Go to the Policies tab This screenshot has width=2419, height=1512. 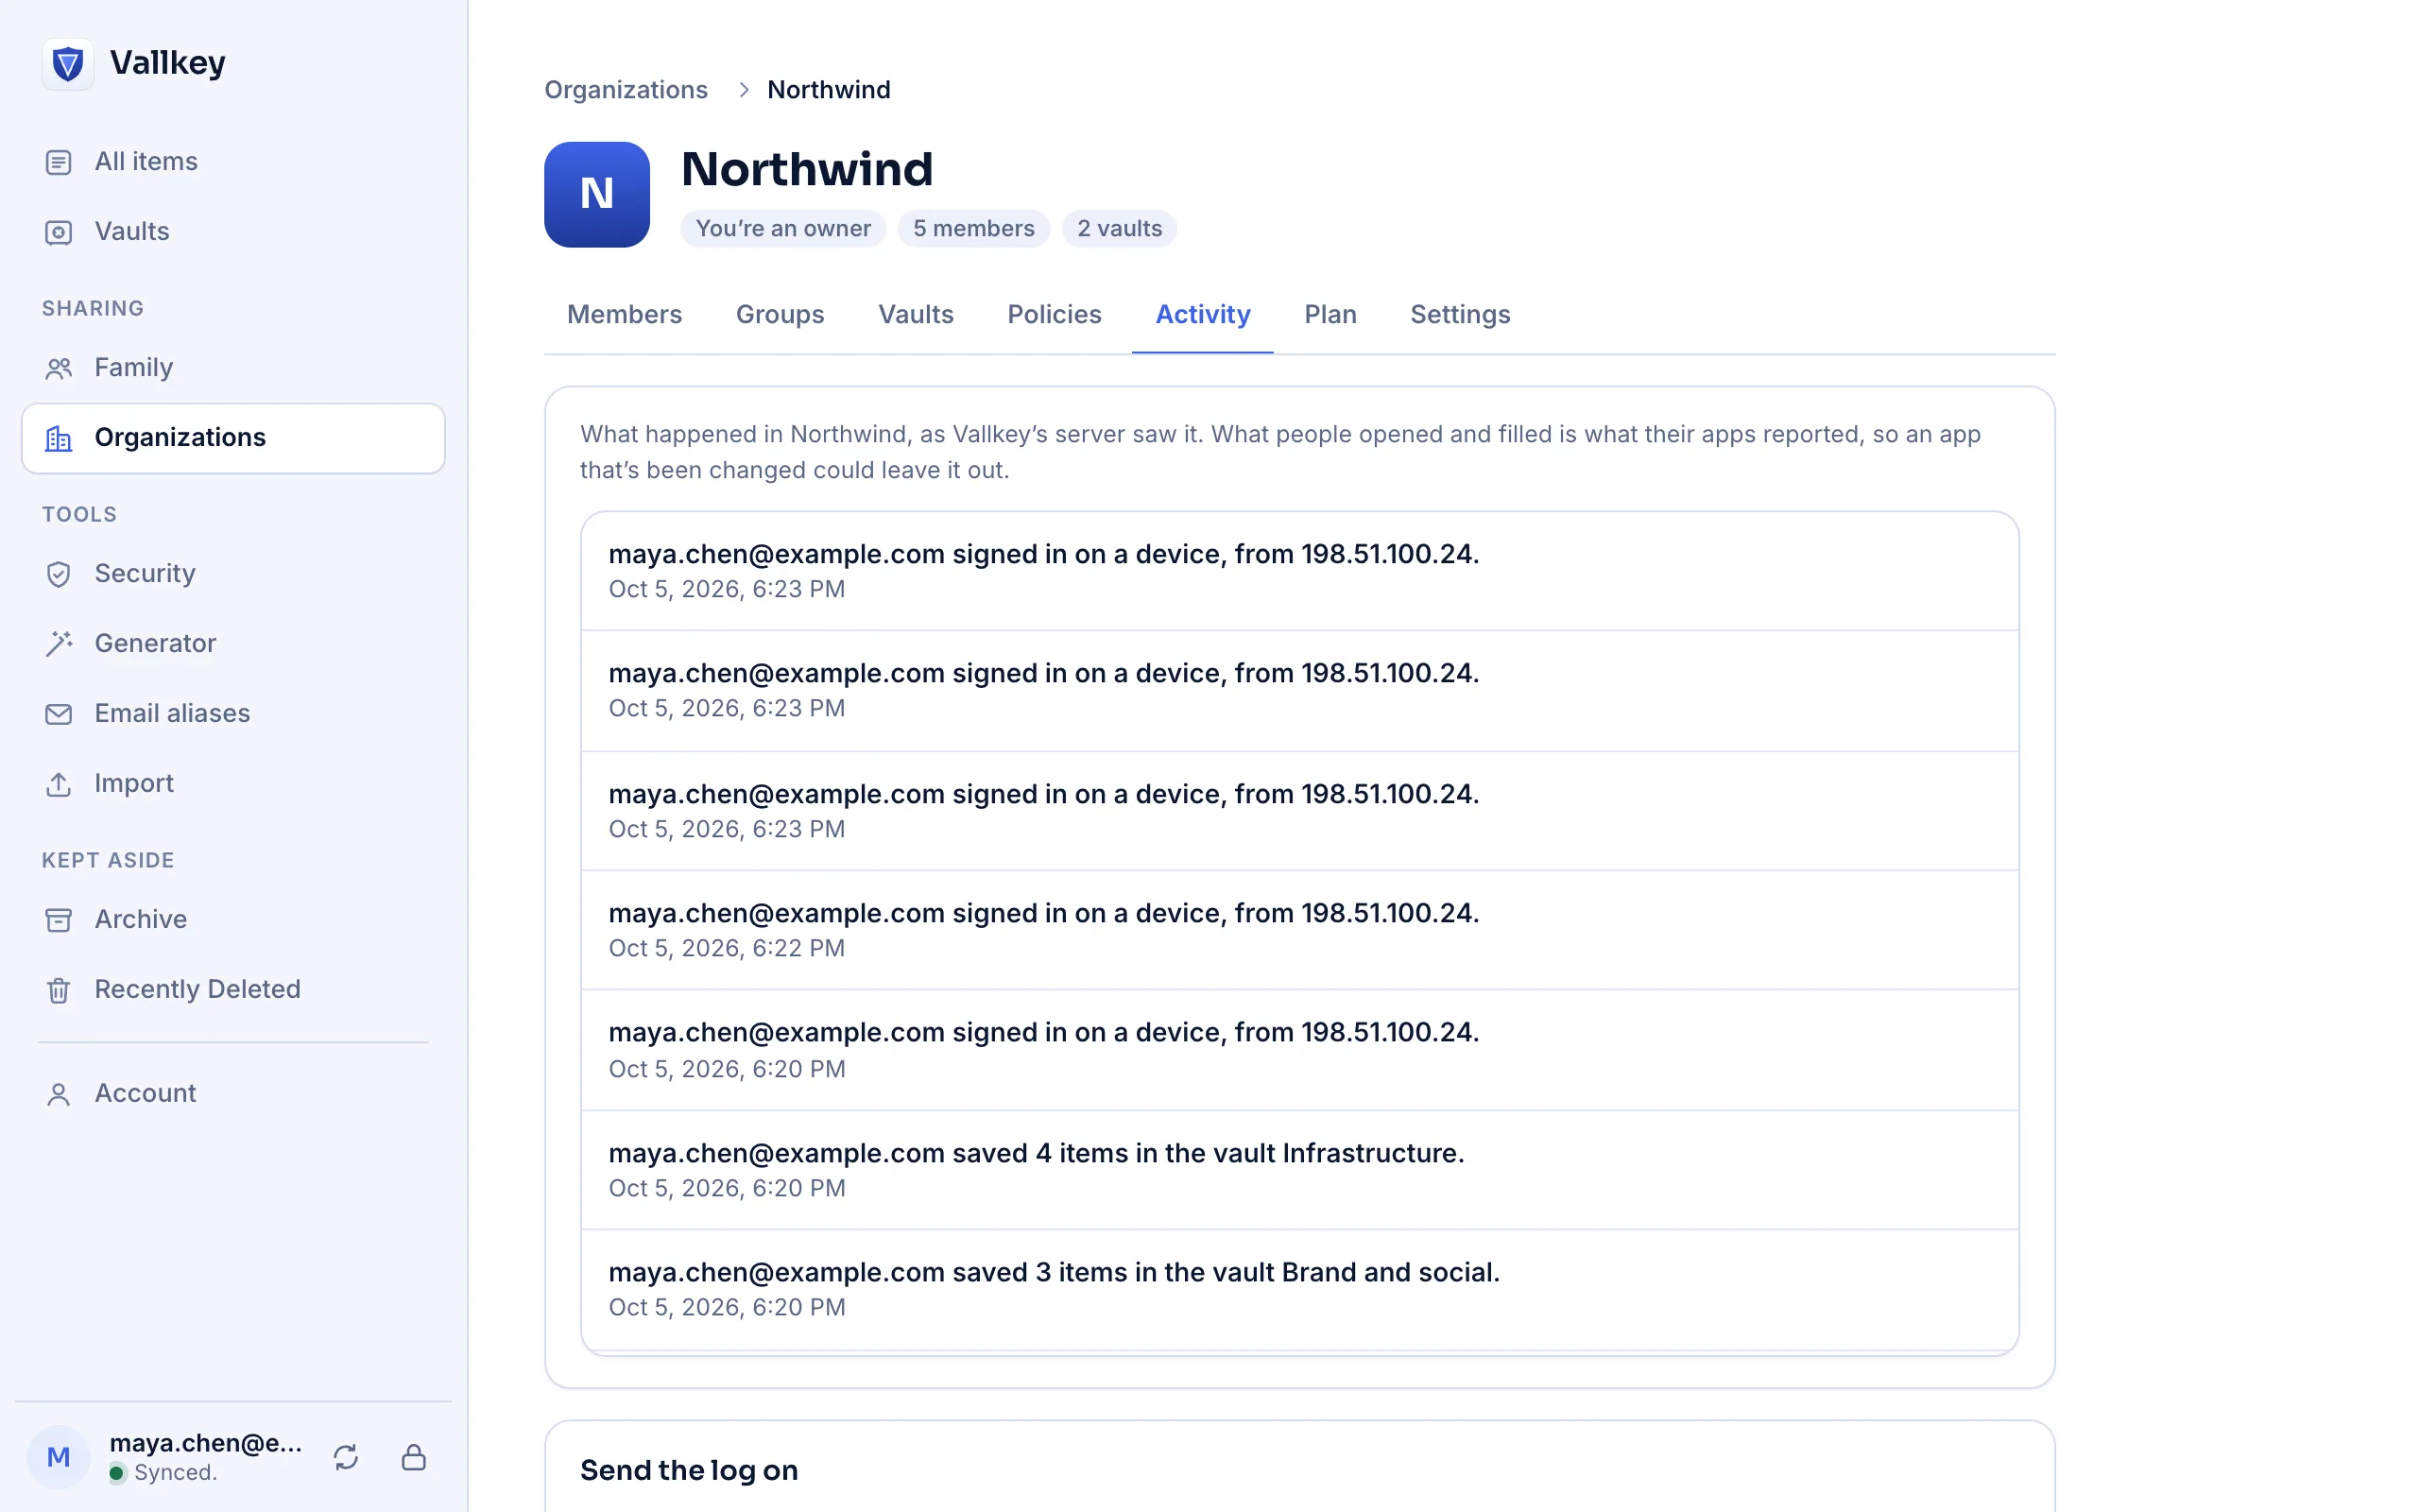click(1054, 314)
